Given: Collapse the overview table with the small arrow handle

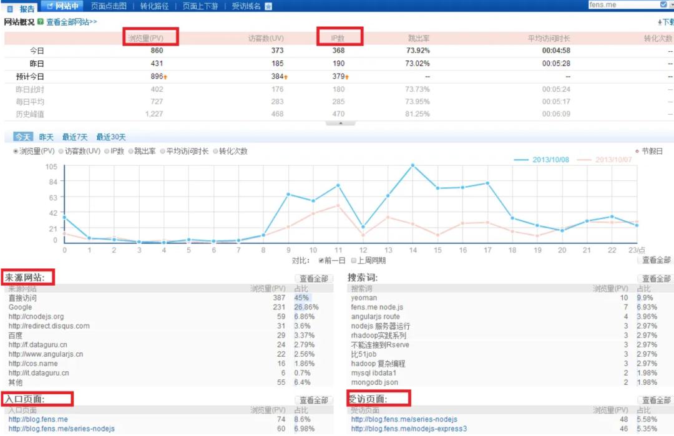Looking at the screenshot, I should coord(341,124).
